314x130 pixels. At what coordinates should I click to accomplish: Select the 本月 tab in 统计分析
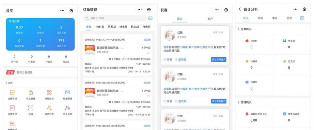tap(275, 18)
